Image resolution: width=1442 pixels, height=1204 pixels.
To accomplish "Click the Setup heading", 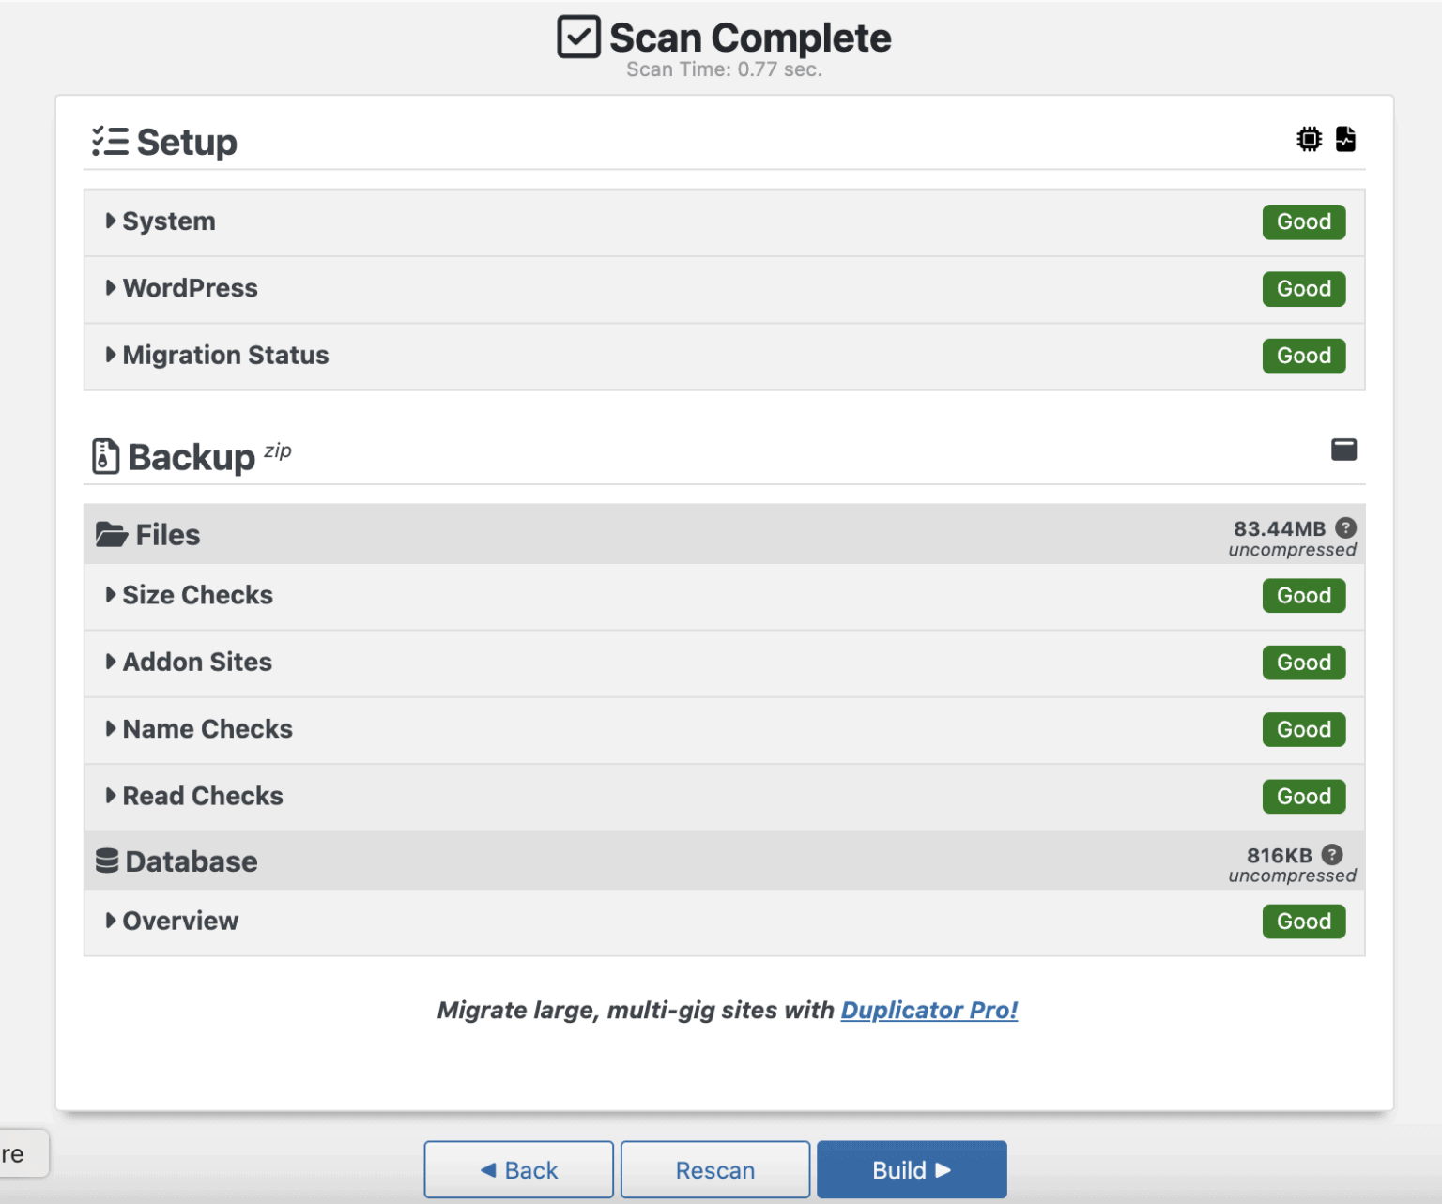I will tap(187, 143).
